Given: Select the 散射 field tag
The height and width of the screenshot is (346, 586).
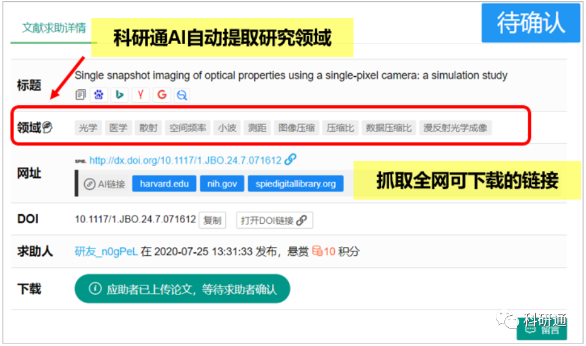Looking at the screenshot, I should tap(148, 128).
